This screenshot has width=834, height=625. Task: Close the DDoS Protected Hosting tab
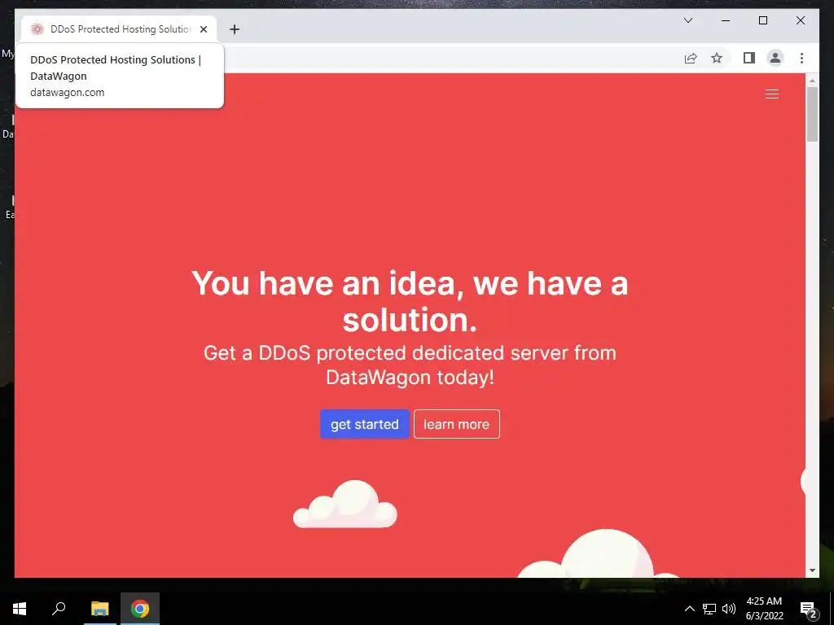tap(203, 29)
